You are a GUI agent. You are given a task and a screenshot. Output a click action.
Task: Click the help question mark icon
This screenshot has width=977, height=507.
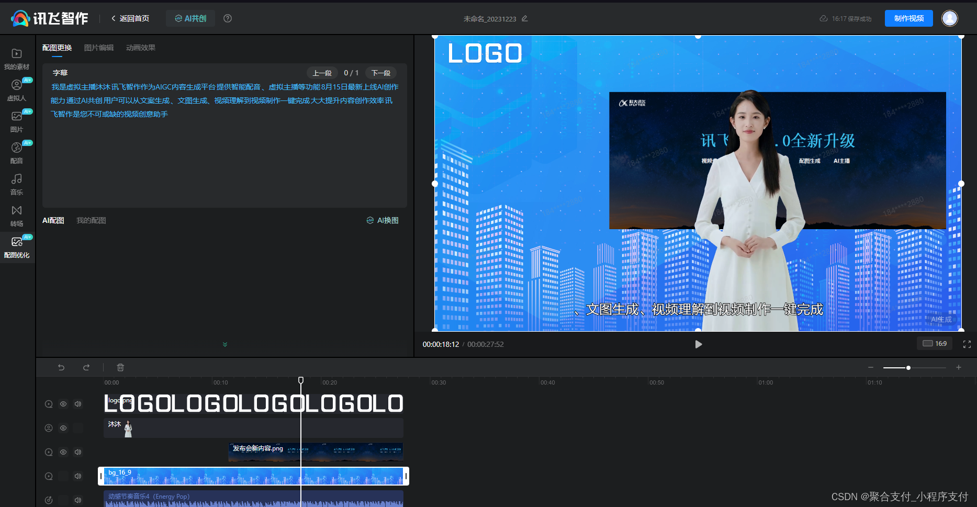click(228, 18)
